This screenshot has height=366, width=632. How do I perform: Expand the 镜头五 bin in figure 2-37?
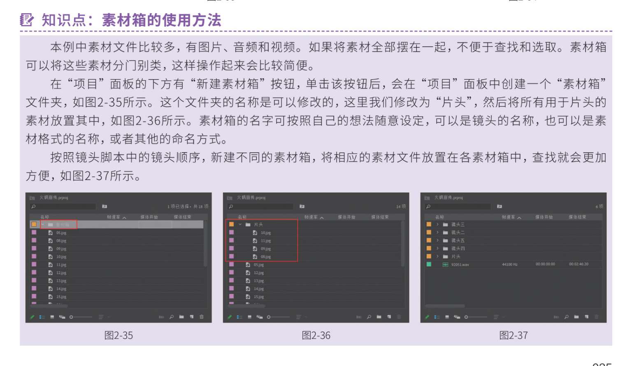pos(437,241)
